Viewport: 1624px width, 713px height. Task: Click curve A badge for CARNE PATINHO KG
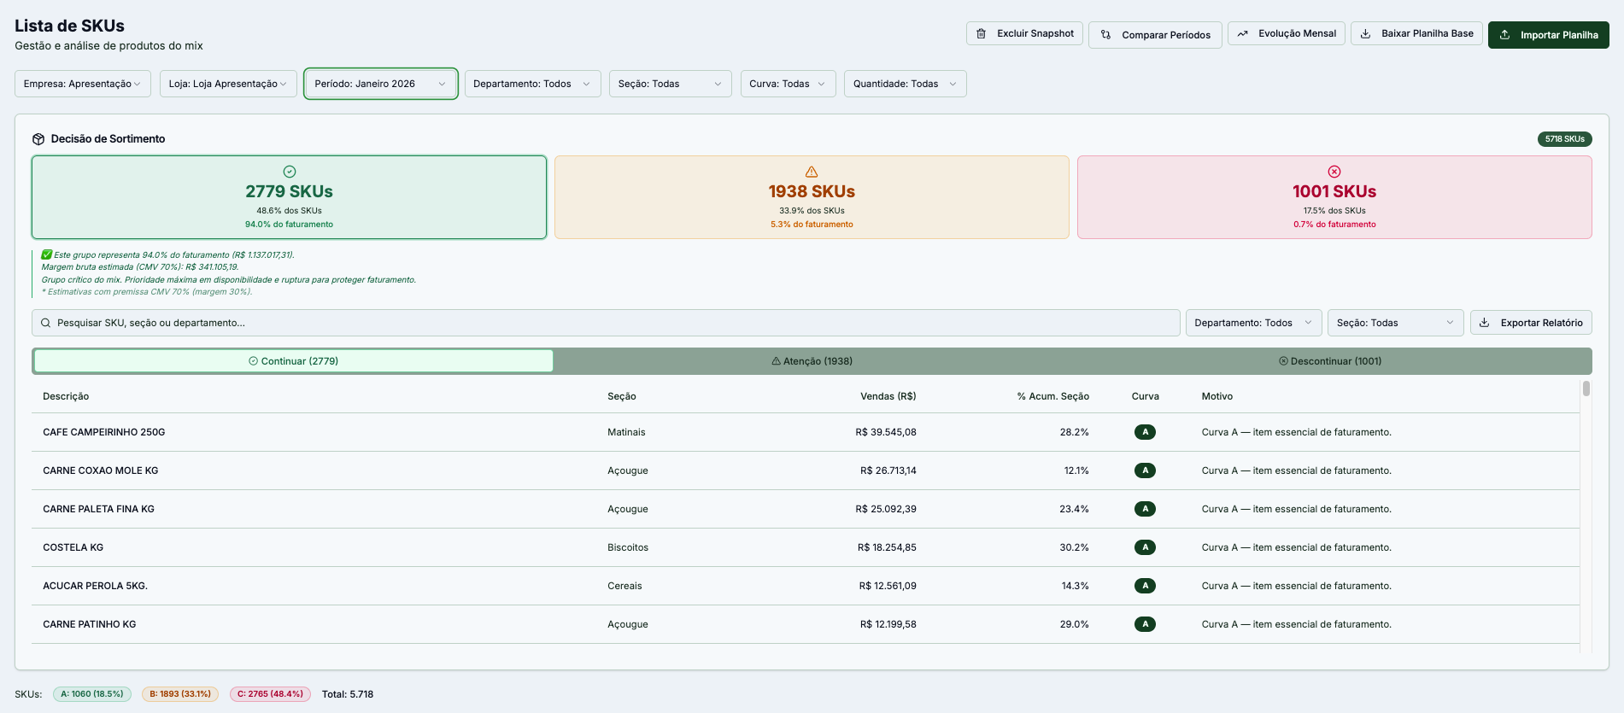click(x=1145, y=624)
